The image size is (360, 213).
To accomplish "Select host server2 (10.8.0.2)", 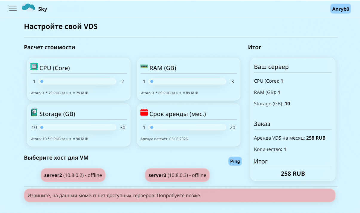I will coord(73,175).
